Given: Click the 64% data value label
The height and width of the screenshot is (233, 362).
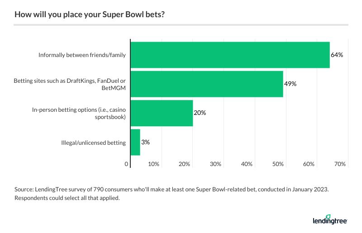Looking at the screenshot, I should (x=337, y=55).
